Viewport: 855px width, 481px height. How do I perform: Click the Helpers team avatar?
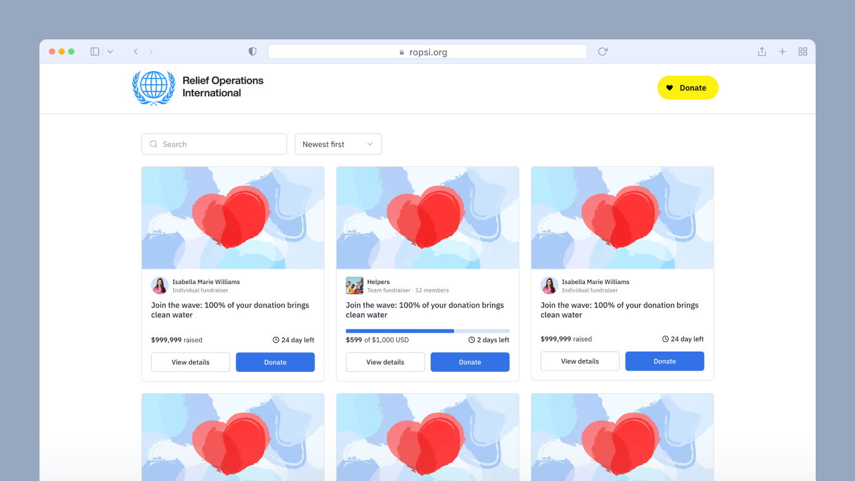pos(354,286)
